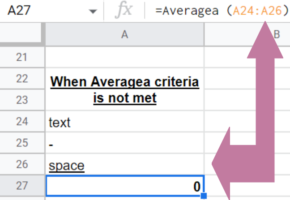Select row 27 header
This screenshot has height=200, width=290.
coord(21,187)
